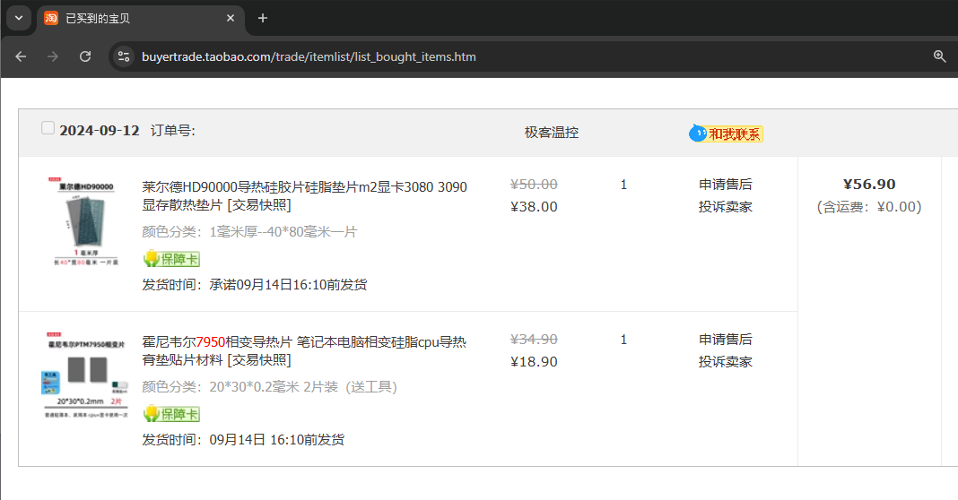View site information icon in address bar

point(124,56)
